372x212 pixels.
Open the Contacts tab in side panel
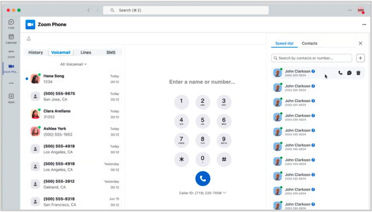[309, 43]
